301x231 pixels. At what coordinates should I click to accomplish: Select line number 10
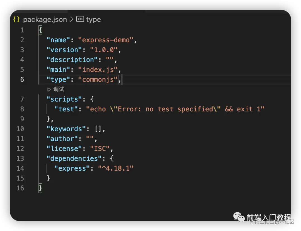(20, 129)
